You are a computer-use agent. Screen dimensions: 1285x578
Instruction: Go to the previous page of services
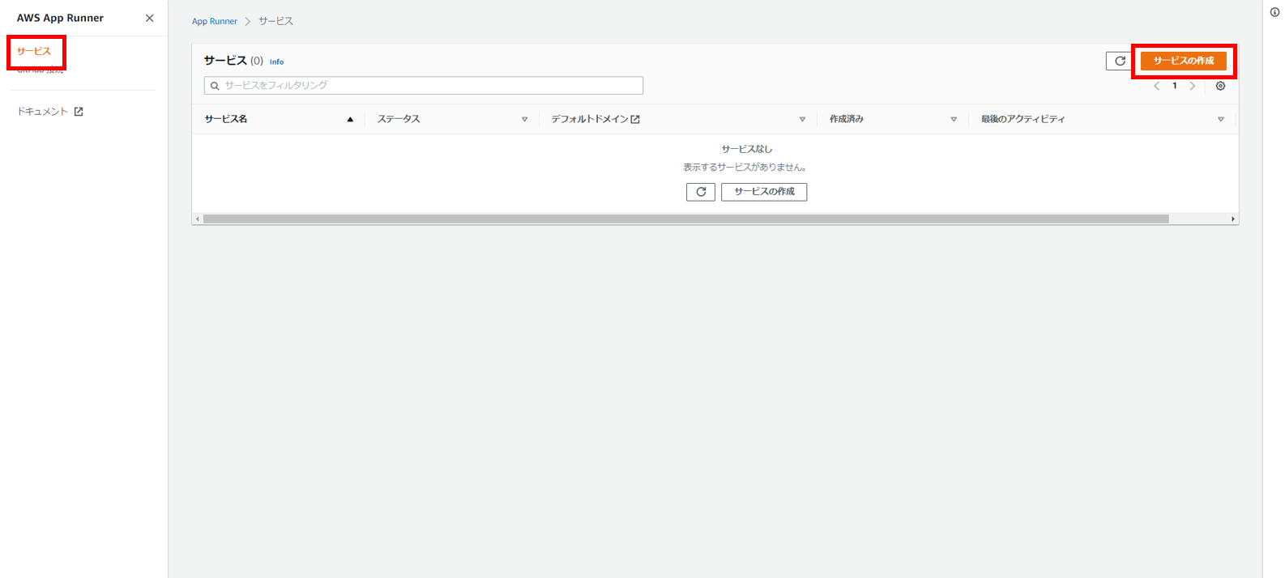point(1156,86)
